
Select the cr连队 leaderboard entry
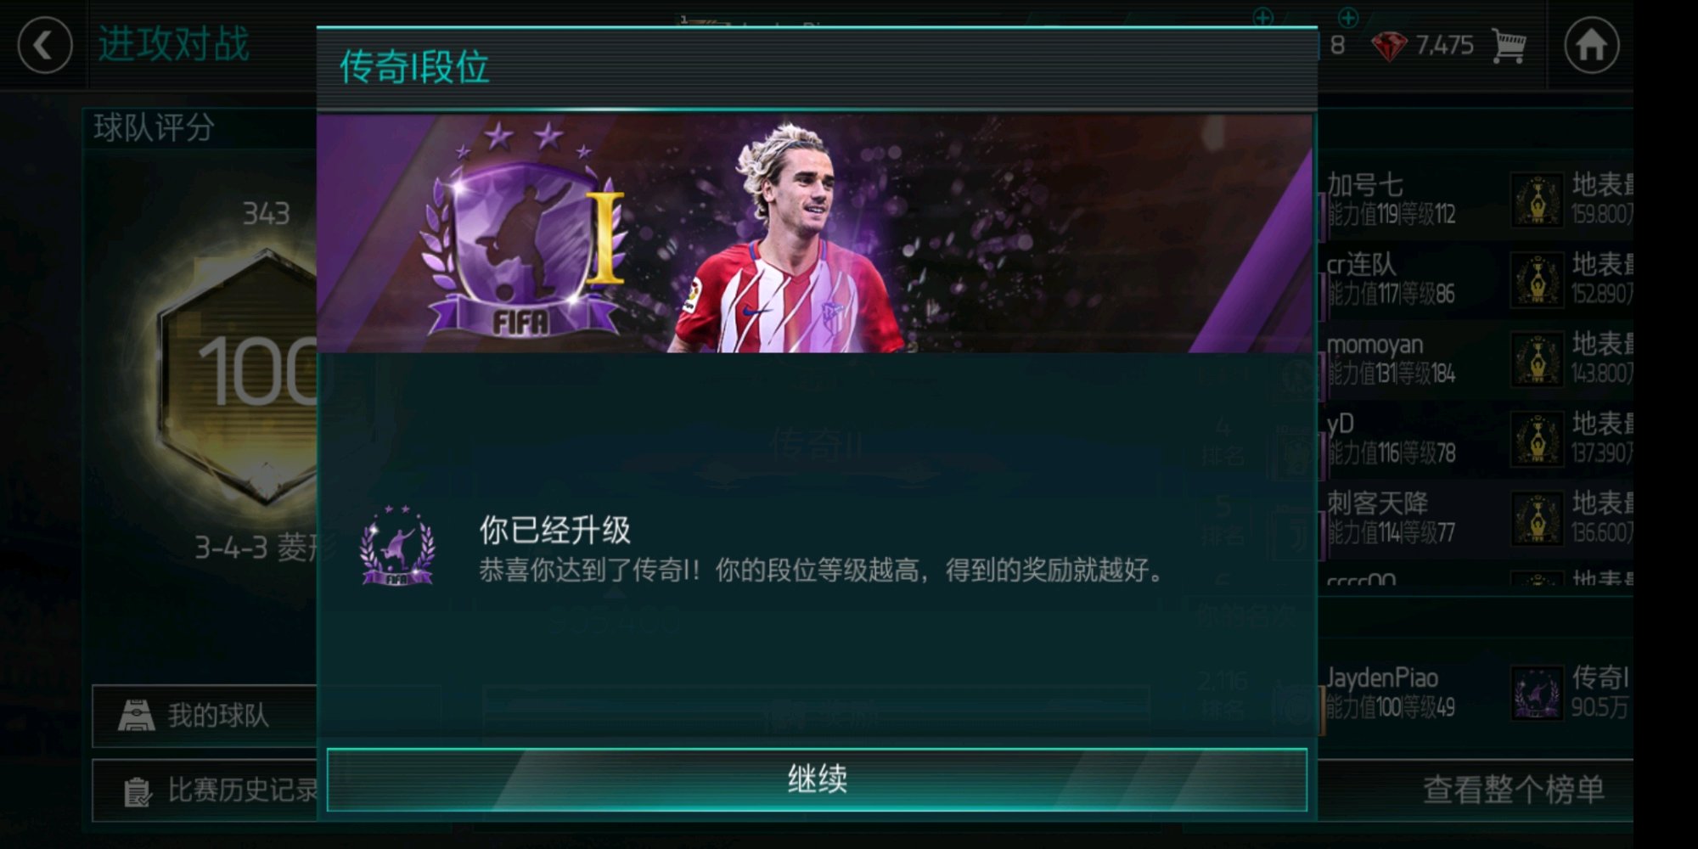1476,279
